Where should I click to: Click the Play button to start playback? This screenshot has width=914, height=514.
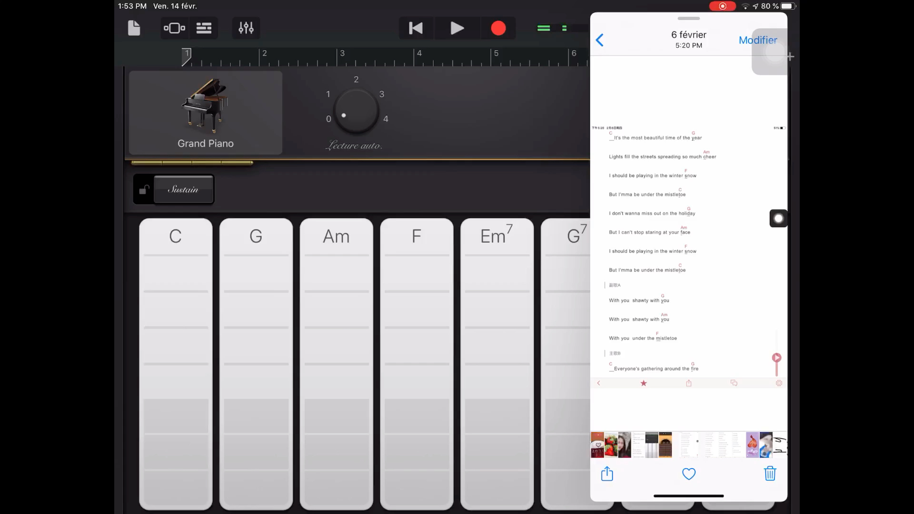[457, 28]
